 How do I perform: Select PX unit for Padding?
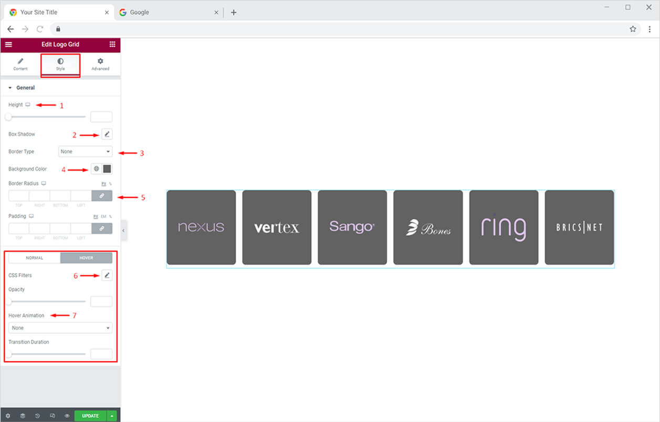tap(96, 216)
